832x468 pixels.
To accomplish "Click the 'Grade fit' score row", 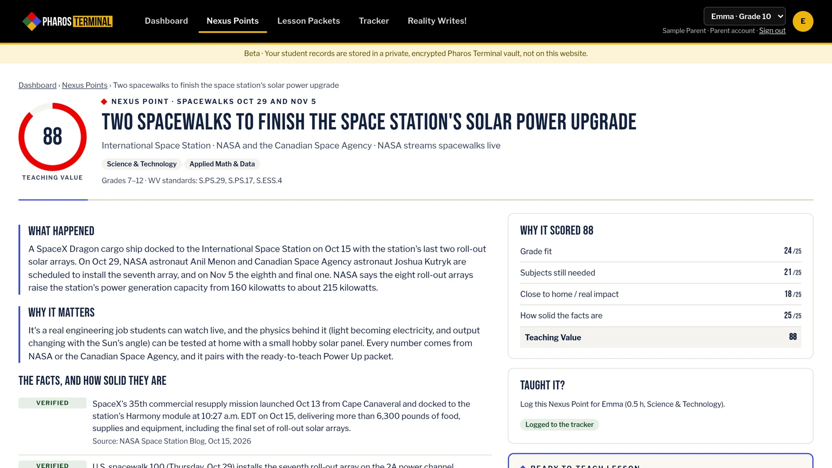I will pyautogui.click(x=660, y=251).
